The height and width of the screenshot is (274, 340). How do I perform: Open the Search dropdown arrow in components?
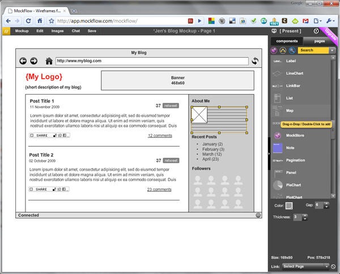click(331, 50)
